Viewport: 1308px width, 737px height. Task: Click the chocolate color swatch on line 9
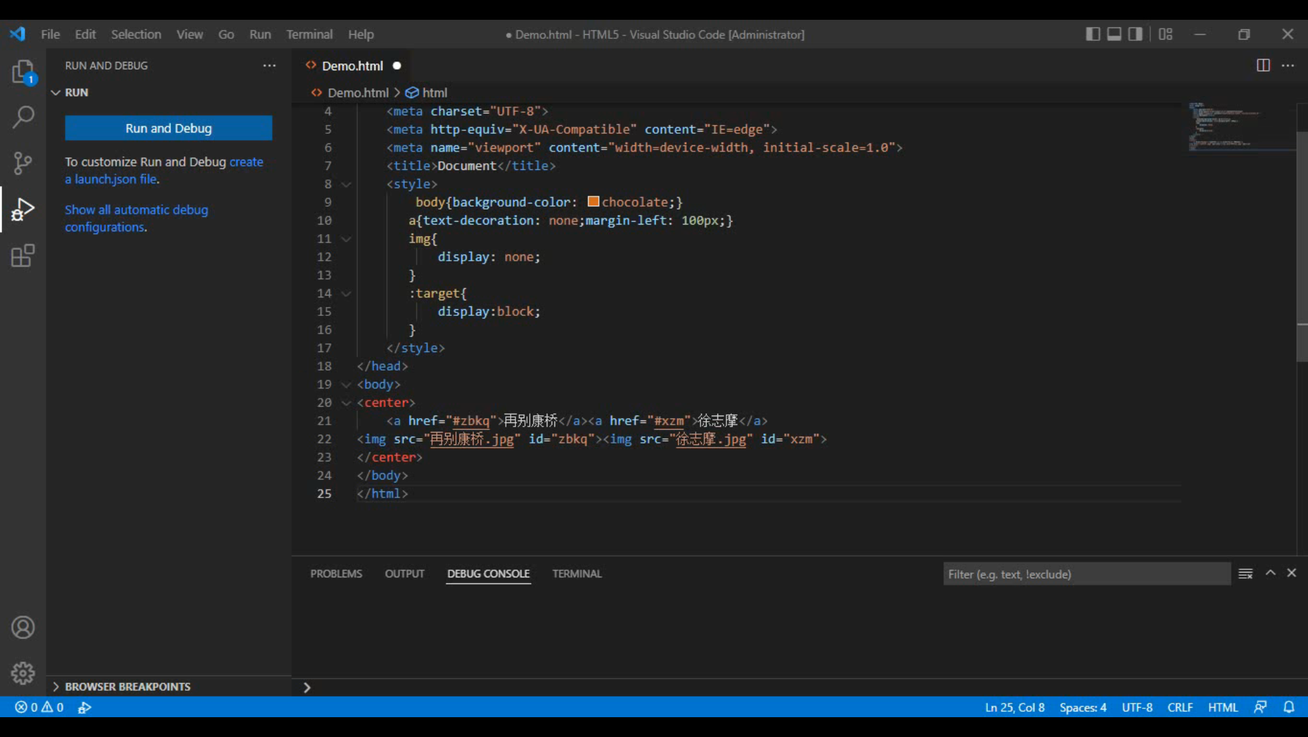point(593,201)
